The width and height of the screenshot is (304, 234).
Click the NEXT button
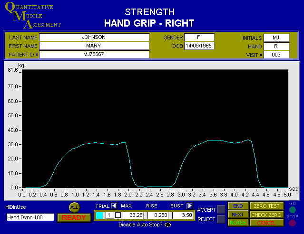(238, 215)
